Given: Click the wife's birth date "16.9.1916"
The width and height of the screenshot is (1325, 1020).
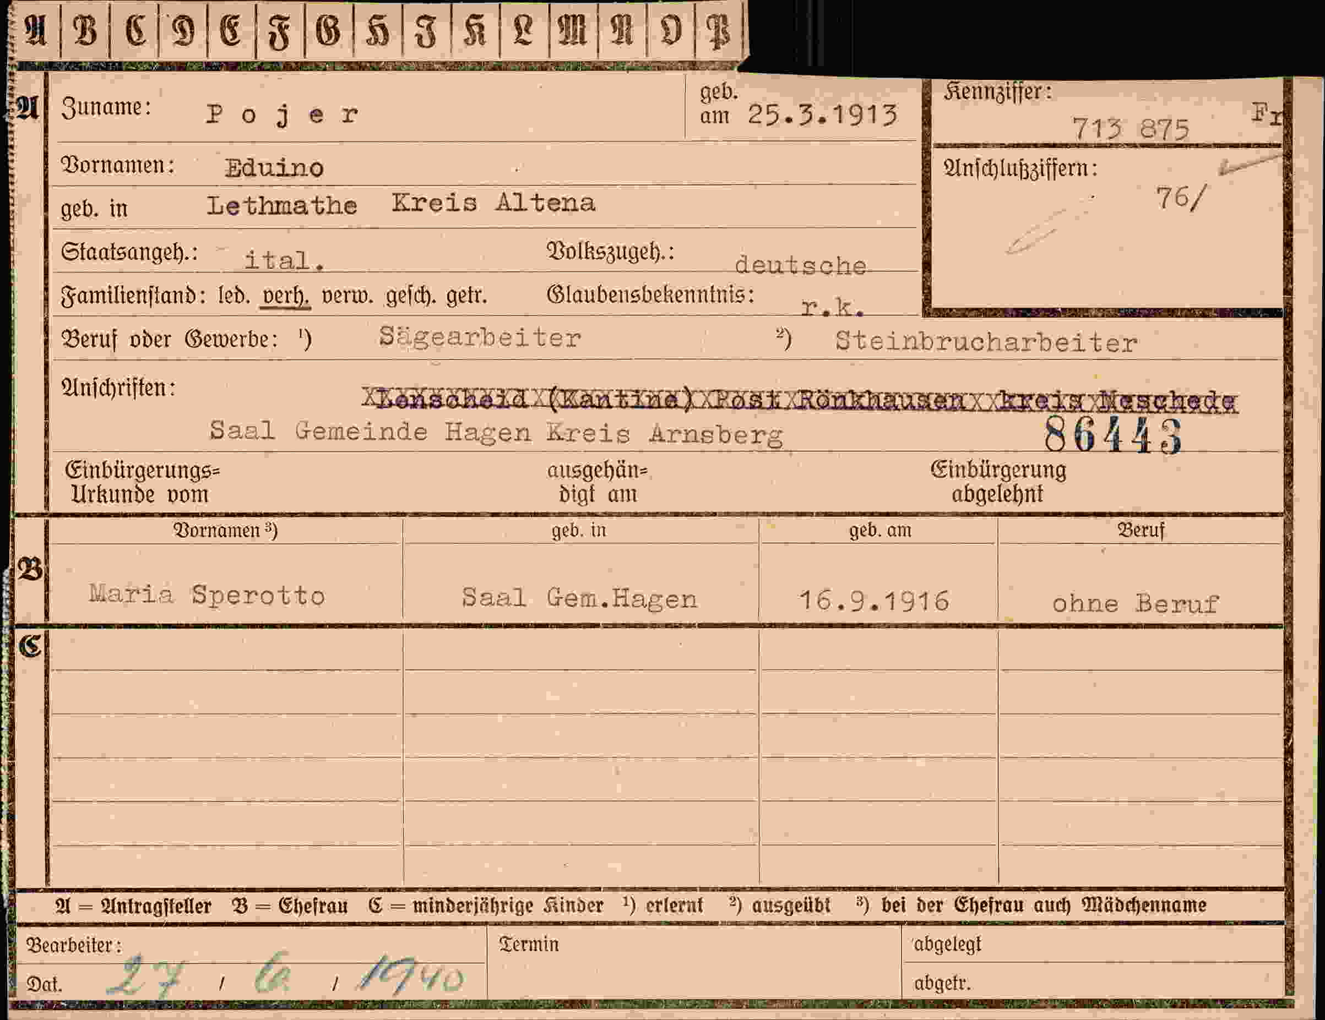Looking at the screenshot, I should point(874,601).
